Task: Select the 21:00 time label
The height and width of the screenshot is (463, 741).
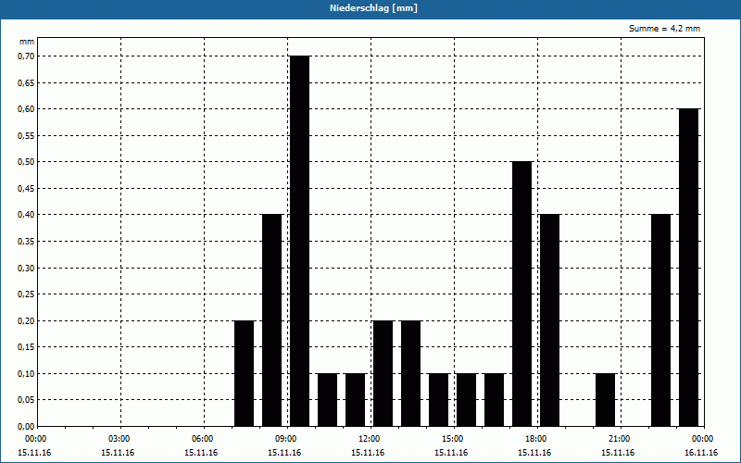Action: point(621,439)
